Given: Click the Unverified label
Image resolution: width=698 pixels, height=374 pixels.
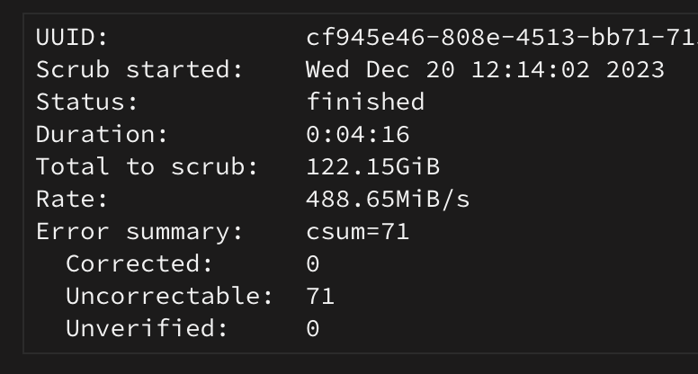Looking at the screenshot, I should click(148, 328).
